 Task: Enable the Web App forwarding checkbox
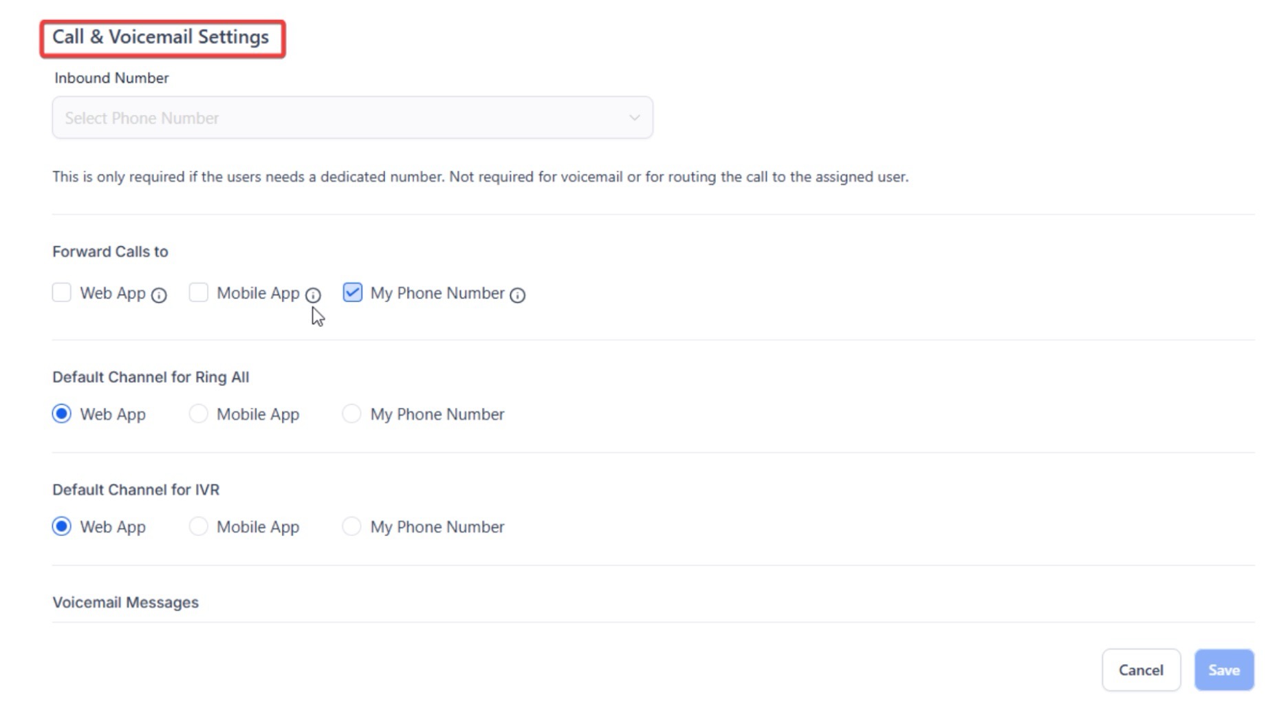coord(62,292)
